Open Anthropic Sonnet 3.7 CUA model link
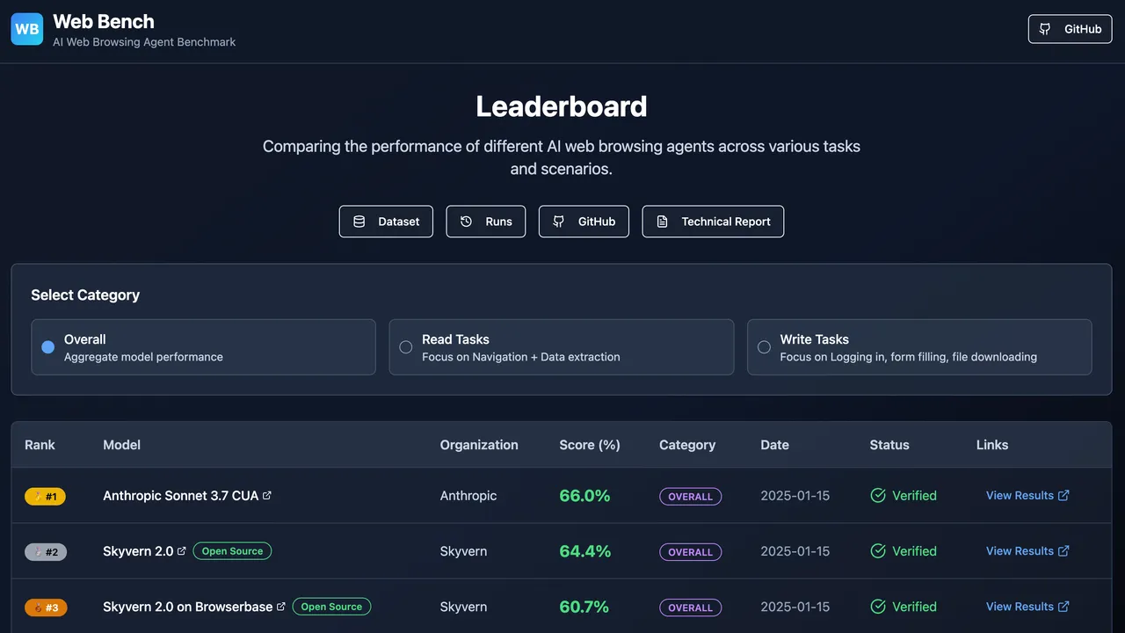The width and height of the screenshot is (1125, 633). [x=181, y=496]
